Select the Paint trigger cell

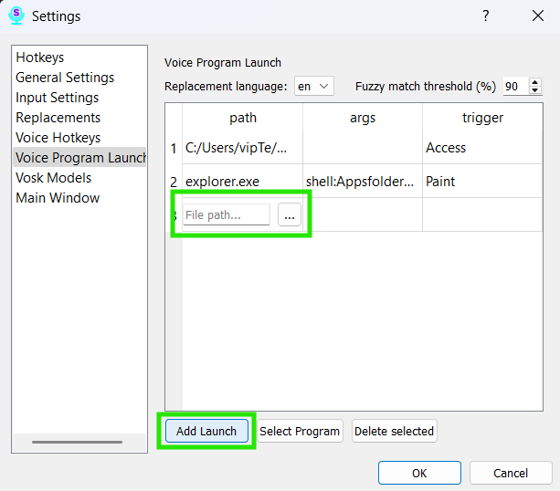[x=482, y=182]
